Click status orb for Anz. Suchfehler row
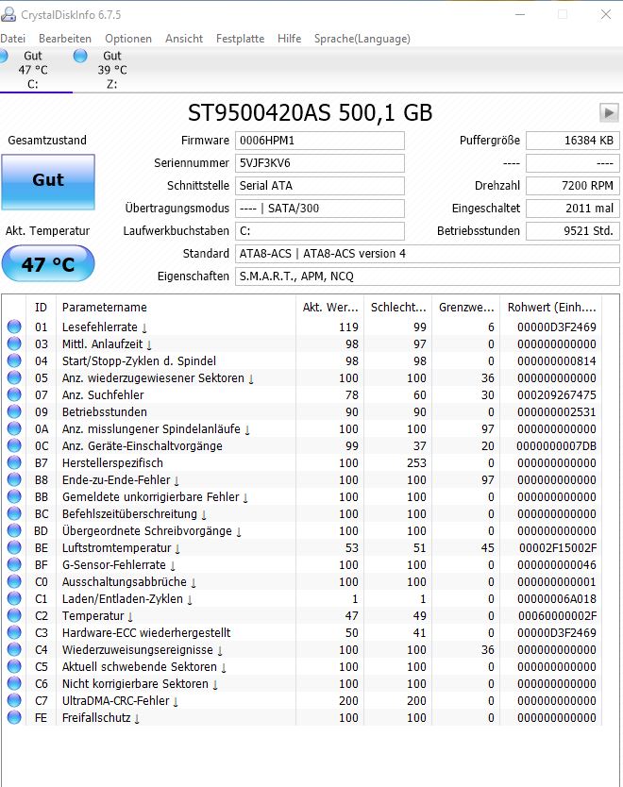 click(14, 395)
